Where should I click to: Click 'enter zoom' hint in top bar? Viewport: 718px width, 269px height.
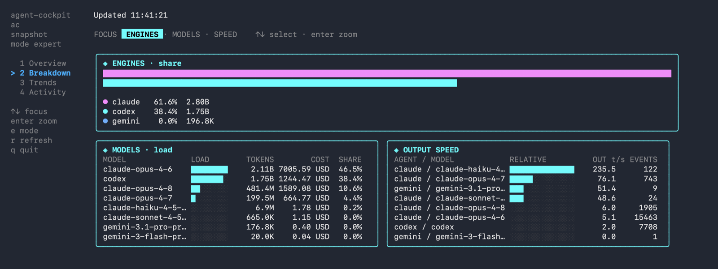click(x=334, y=34)
